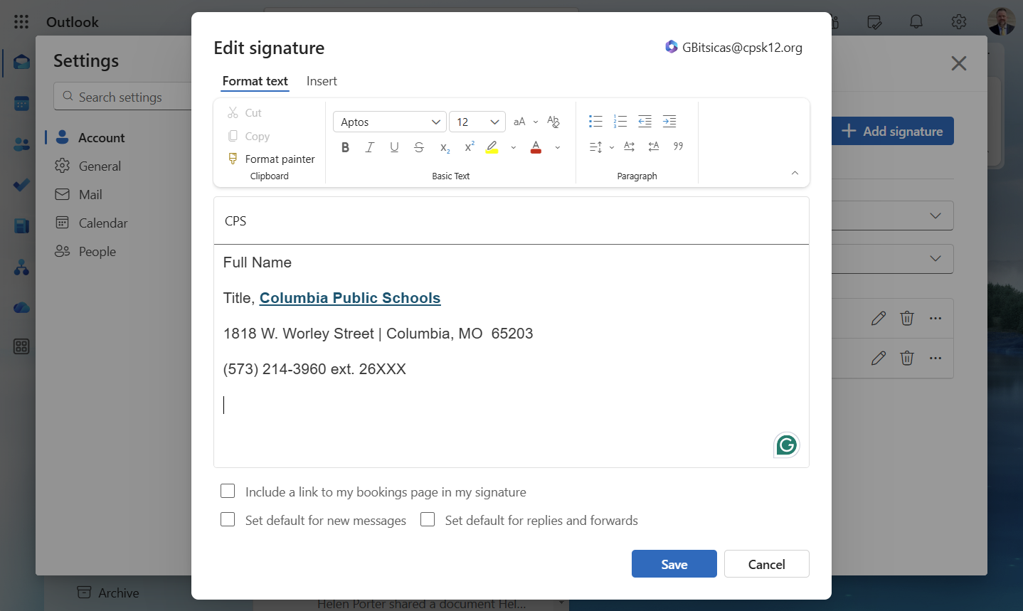1023x611 pixels.
Task: Enable Set default for new messages
Action: (228, 520)
